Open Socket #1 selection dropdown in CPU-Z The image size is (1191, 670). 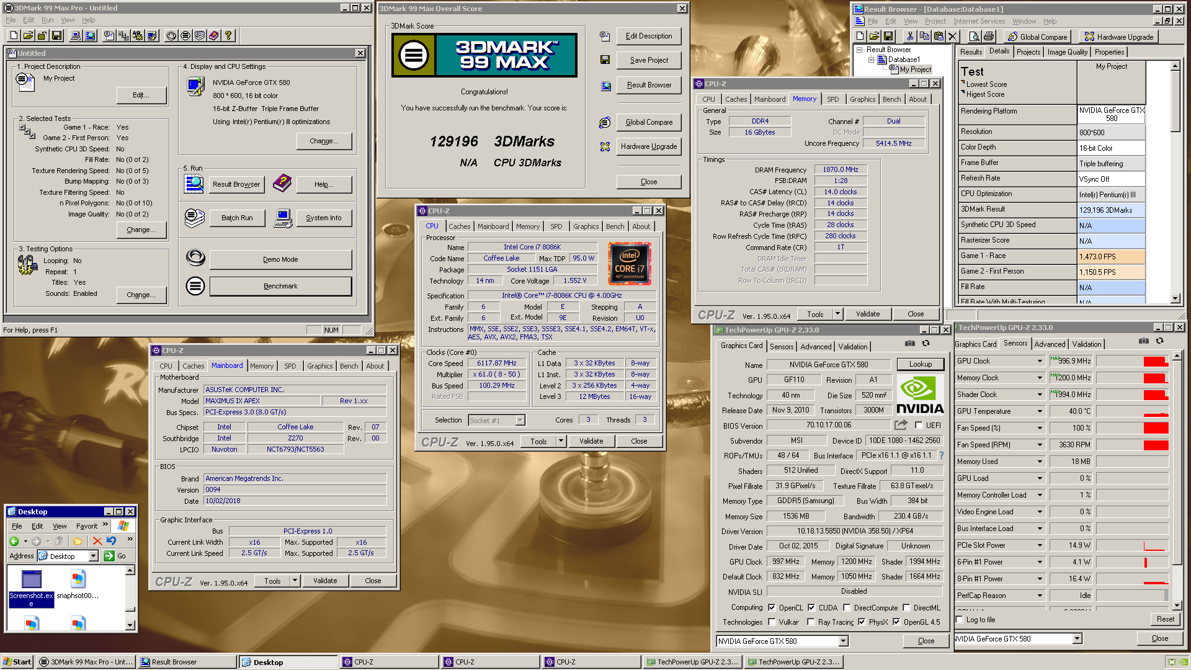(x=520, y=421)
